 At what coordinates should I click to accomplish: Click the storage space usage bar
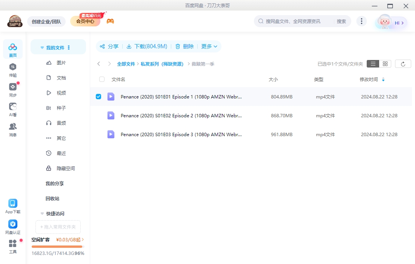(57, 246)
